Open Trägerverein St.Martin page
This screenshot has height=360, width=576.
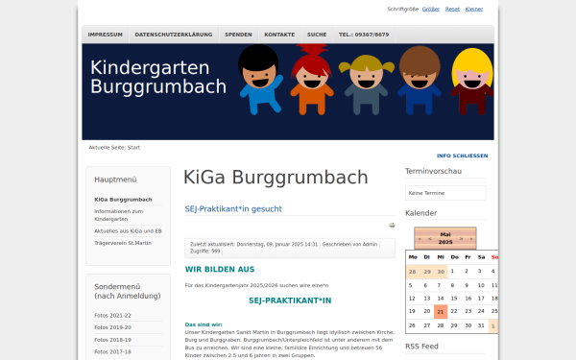coord(123,243)
